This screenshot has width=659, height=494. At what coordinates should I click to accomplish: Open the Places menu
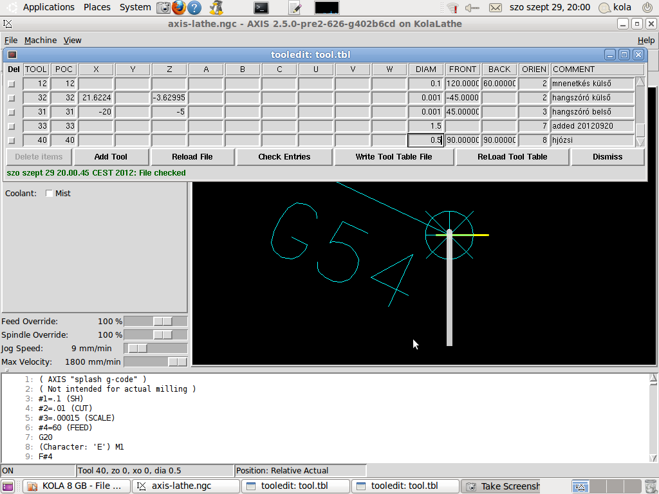point(97,8)
